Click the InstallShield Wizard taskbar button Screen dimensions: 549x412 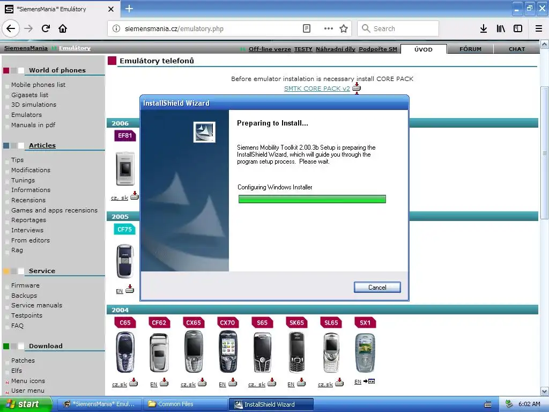tap(271, 404)
